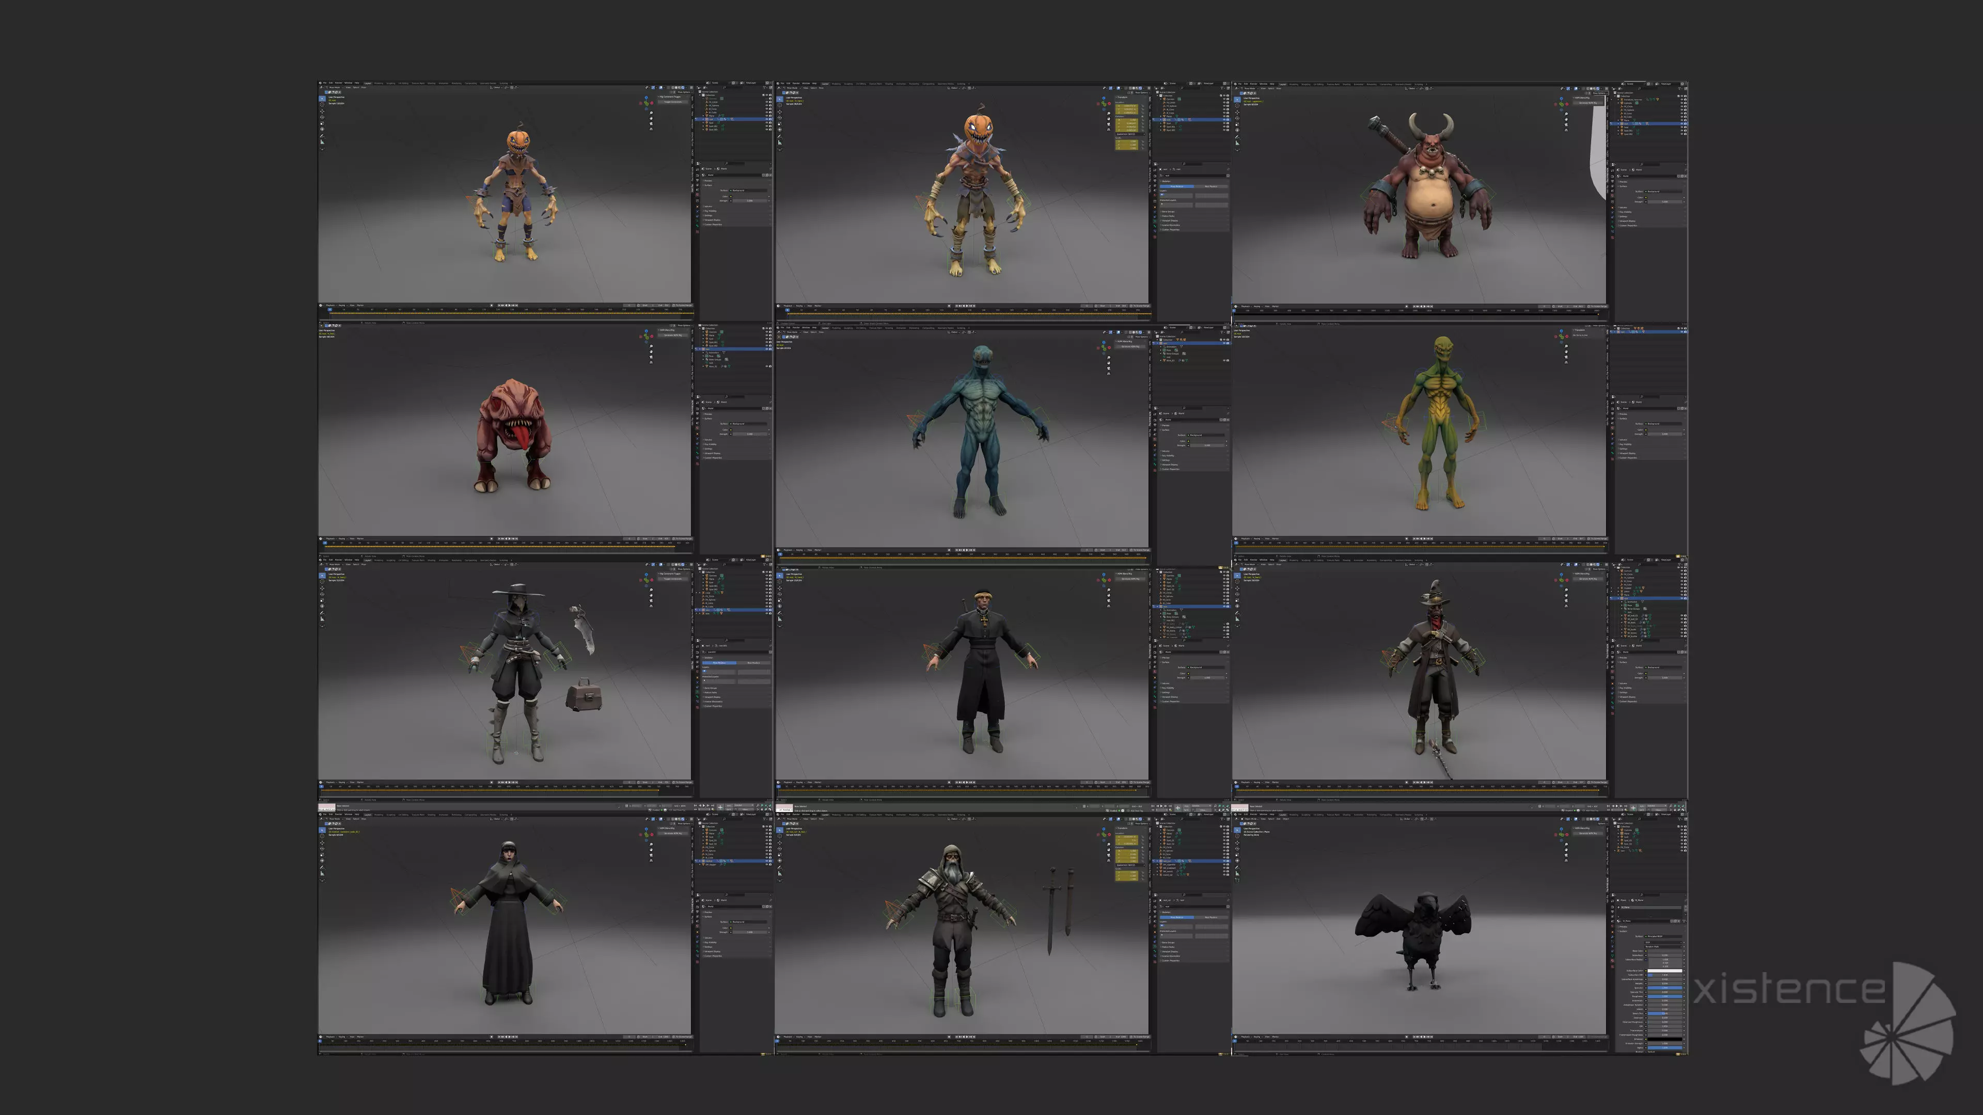
Task: Jump to end frame in bandaged pumpkin timeline
Action: [x=974, y=306]
